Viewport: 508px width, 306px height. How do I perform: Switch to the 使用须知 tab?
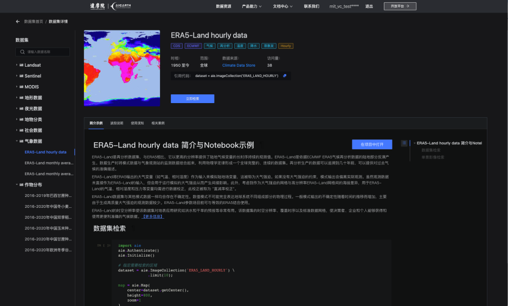pyautogui.click(x=137, y=123)
